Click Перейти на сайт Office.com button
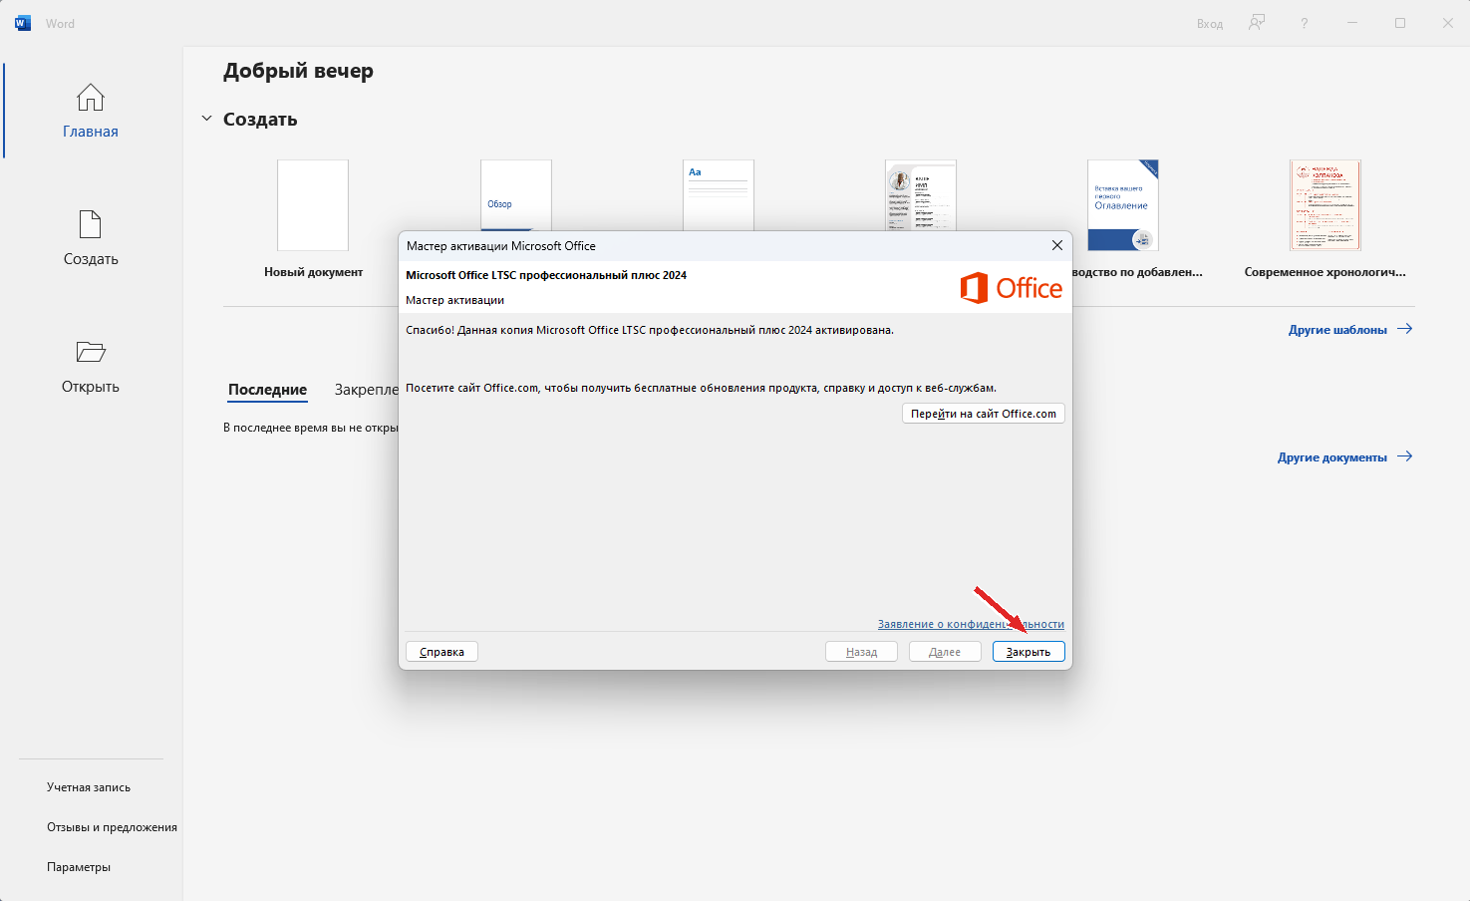1470x901 pixels. [984, 414]
